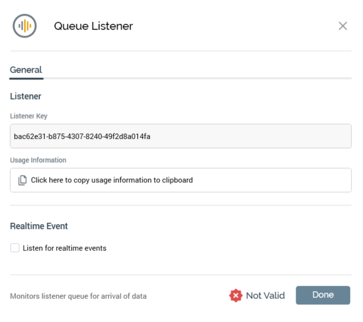Click the 'Realtime Event' section heading
Viewport: 363px width, 322px height.
tap(39, 226)
